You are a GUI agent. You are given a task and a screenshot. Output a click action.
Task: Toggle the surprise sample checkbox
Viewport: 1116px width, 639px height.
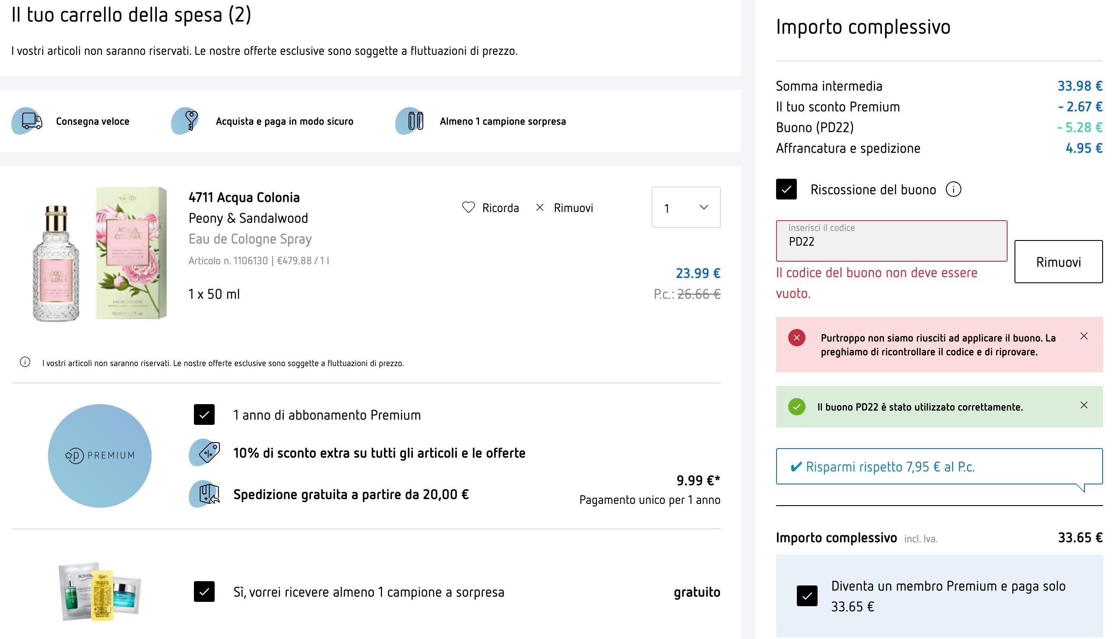(204, 592)
